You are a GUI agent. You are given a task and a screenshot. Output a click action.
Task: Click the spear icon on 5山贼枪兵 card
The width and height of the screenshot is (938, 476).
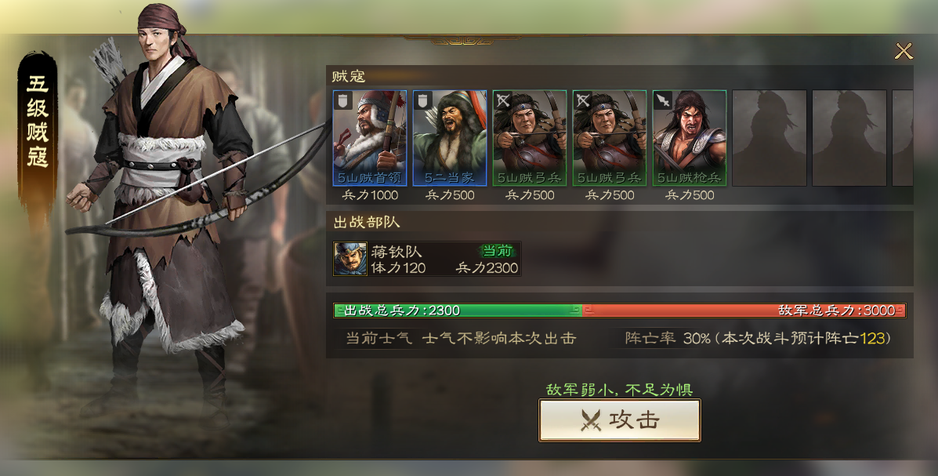point(663,100)
